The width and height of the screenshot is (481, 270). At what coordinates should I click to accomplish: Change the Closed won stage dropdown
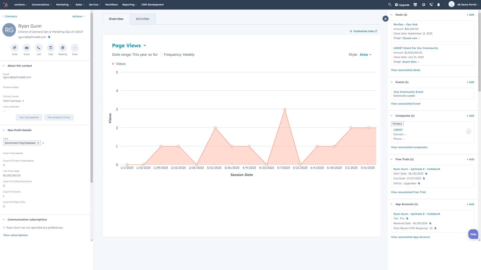(x=411, y=38)
